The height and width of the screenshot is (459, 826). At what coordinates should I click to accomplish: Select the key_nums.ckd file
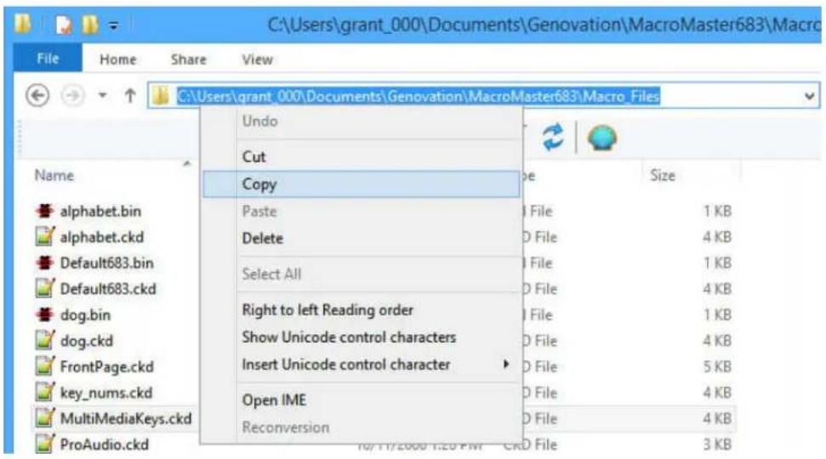[x=105, y=393]
